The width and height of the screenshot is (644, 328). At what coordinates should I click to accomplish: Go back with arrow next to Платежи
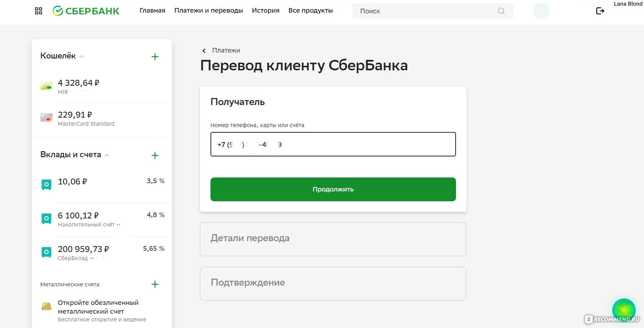pos(204,51)
